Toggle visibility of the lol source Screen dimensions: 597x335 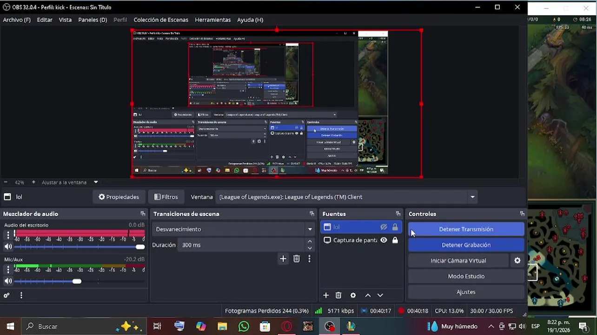384,227
